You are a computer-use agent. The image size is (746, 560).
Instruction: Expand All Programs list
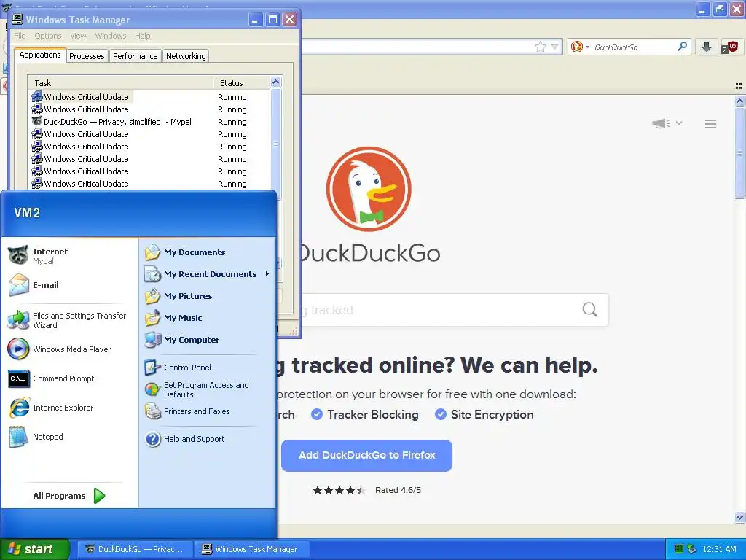(x=69, y=496)
